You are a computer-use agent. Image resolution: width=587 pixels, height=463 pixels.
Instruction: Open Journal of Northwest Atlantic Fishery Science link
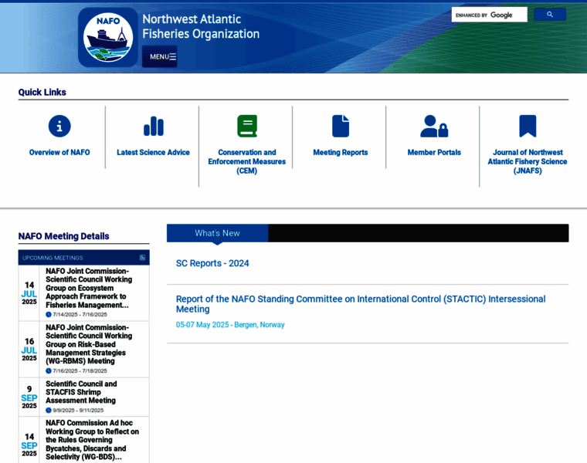[527, 161]
